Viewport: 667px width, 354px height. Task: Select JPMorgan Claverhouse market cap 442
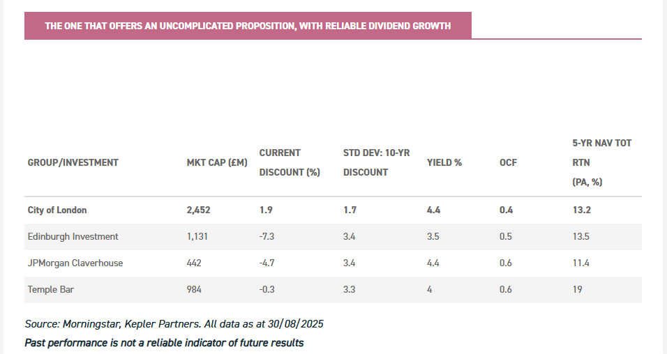194,263
